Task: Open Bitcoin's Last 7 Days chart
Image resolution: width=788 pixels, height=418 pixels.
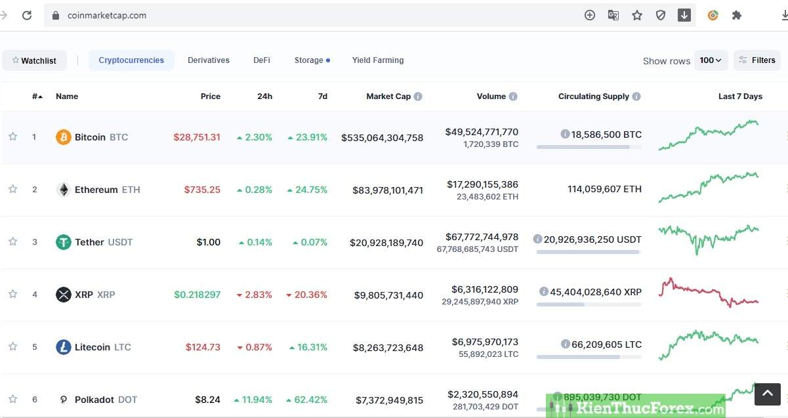Action: pos(709,135)
